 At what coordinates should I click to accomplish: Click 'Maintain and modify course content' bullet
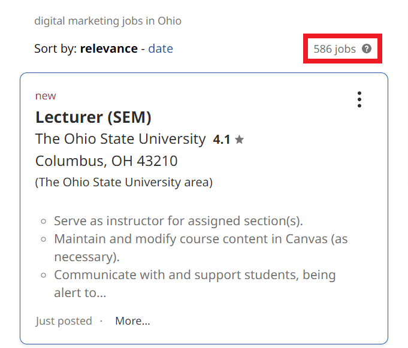point(201,247)
